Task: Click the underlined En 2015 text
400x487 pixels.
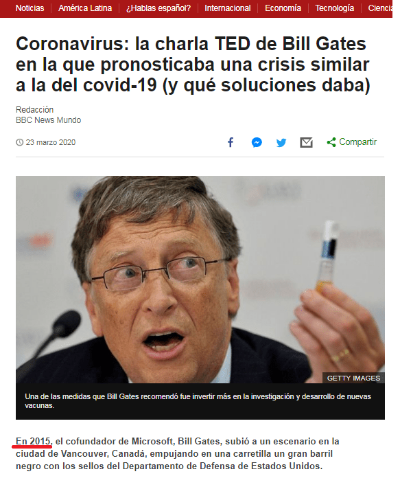Action: [33, 442]
